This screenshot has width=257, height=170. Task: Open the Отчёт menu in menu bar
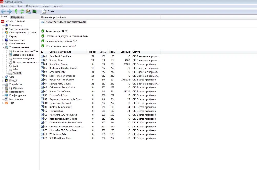click(20, 6)
